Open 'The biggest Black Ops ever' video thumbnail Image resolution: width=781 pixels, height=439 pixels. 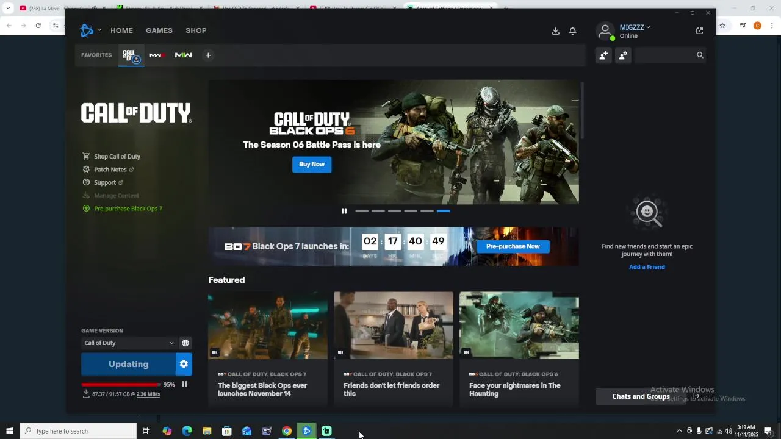tap(268, 325)
